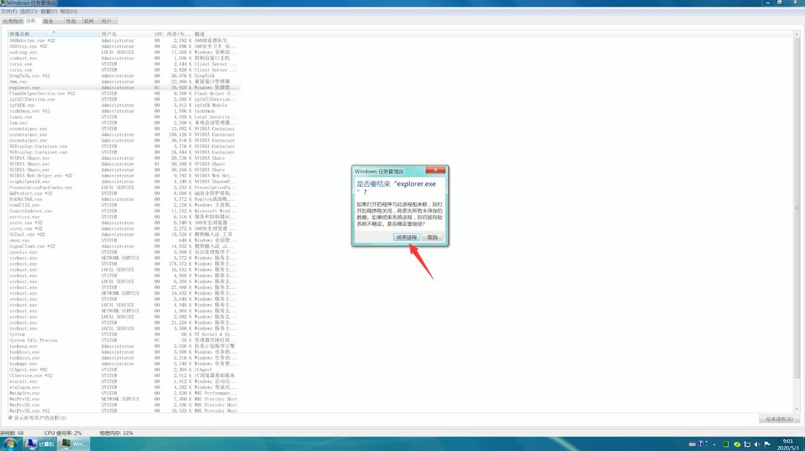Select the conhost.exe process row

click(124, 58)
